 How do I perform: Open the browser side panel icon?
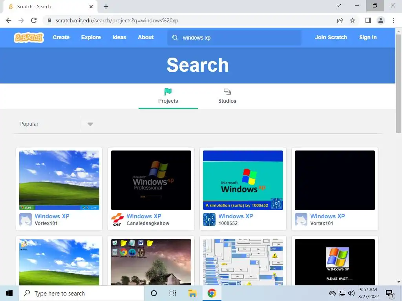pos(368,20)
